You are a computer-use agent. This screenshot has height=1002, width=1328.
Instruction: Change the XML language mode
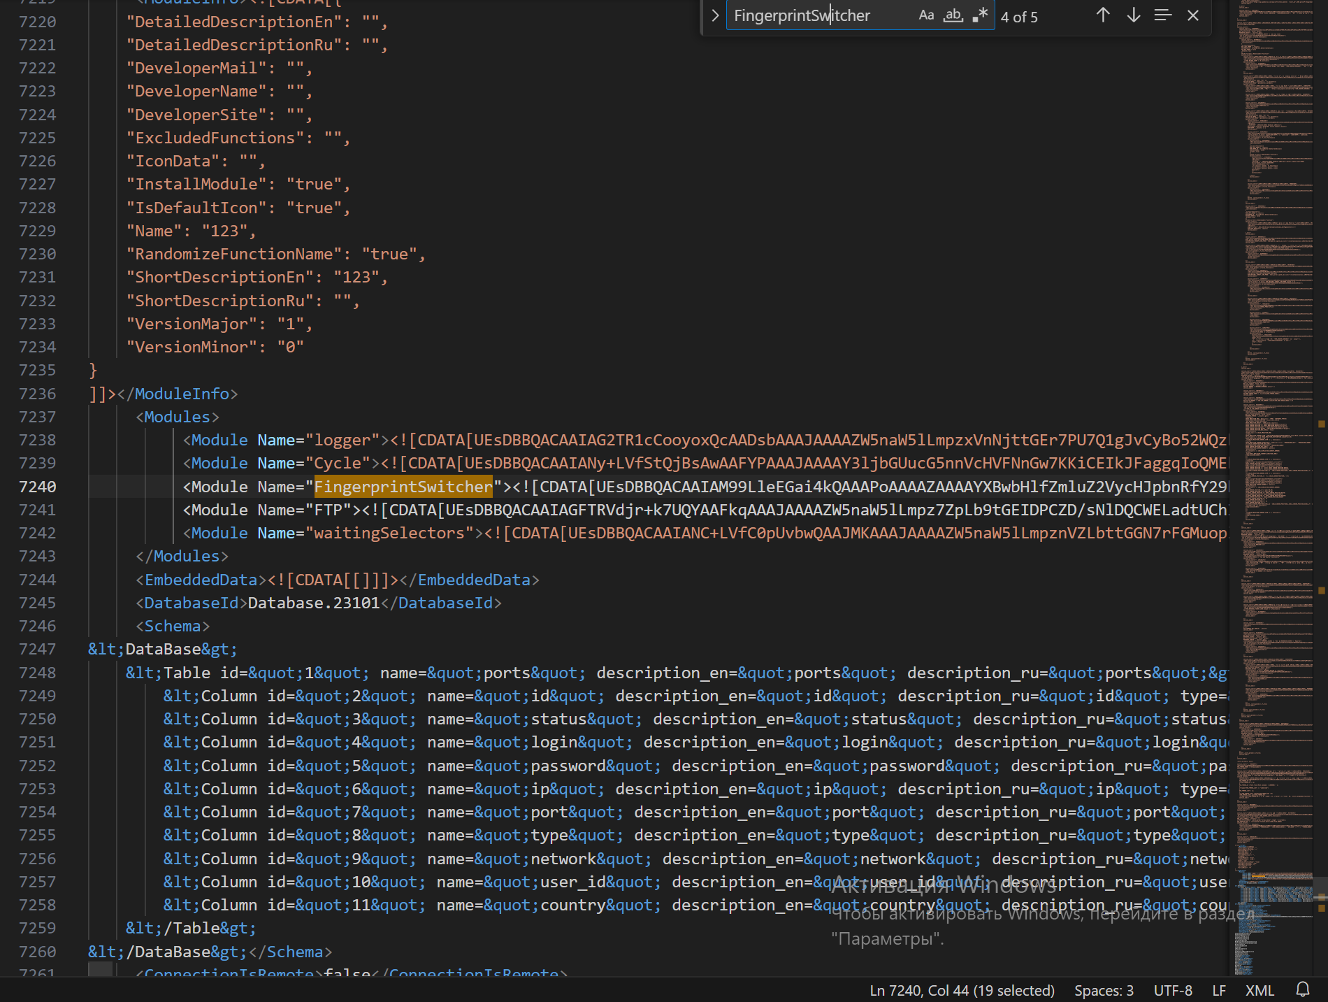[1259, 990]
